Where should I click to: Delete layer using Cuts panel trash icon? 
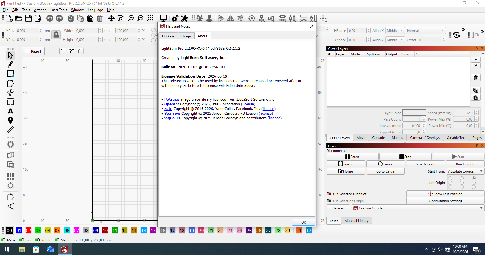(x=476, y=78)
